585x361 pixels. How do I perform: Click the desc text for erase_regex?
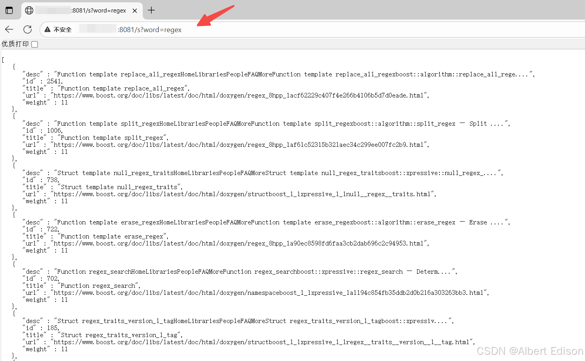[281, 222]
